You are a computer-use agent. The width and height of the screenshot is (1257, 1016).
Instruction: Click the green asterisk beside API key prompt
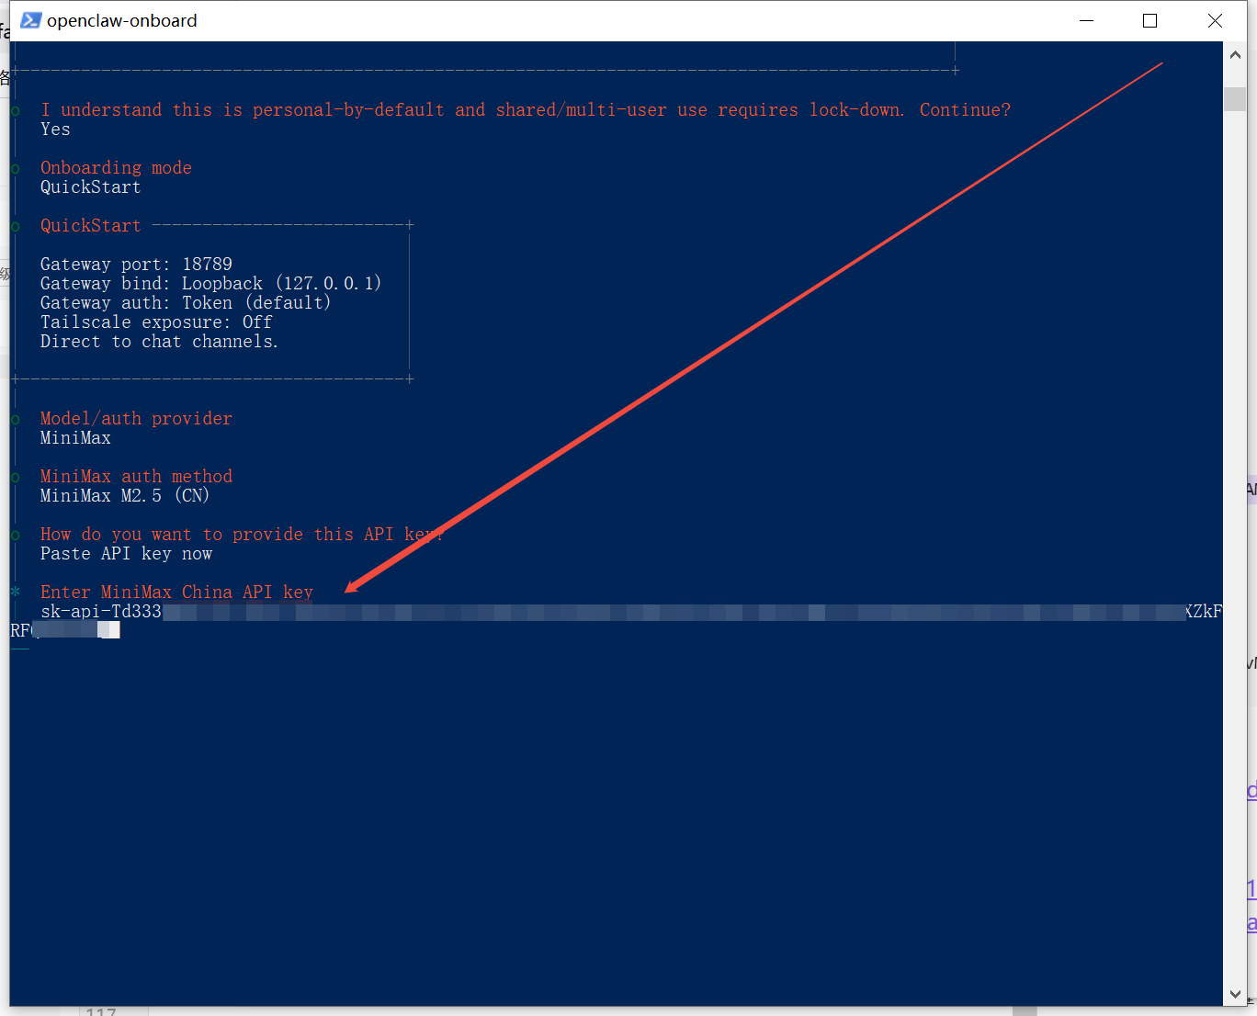16,592
